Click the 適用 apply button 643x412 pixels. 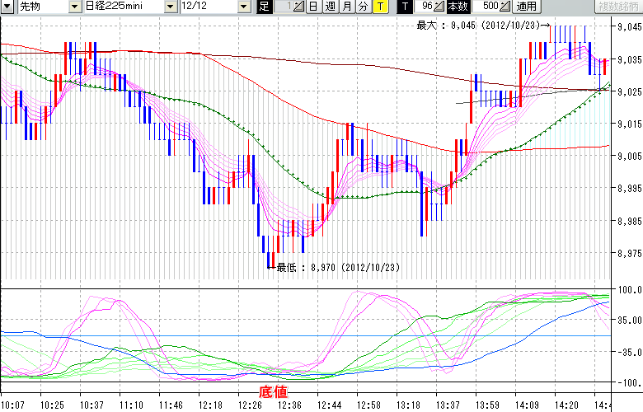526,7
